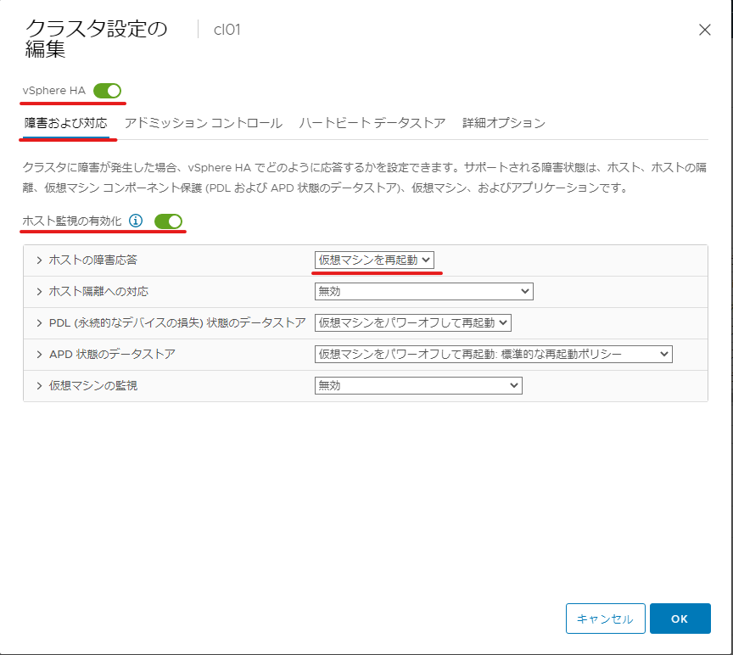733x655 pixels.
Task: Click the host monitoring info icon
Action: coord(136,221)
